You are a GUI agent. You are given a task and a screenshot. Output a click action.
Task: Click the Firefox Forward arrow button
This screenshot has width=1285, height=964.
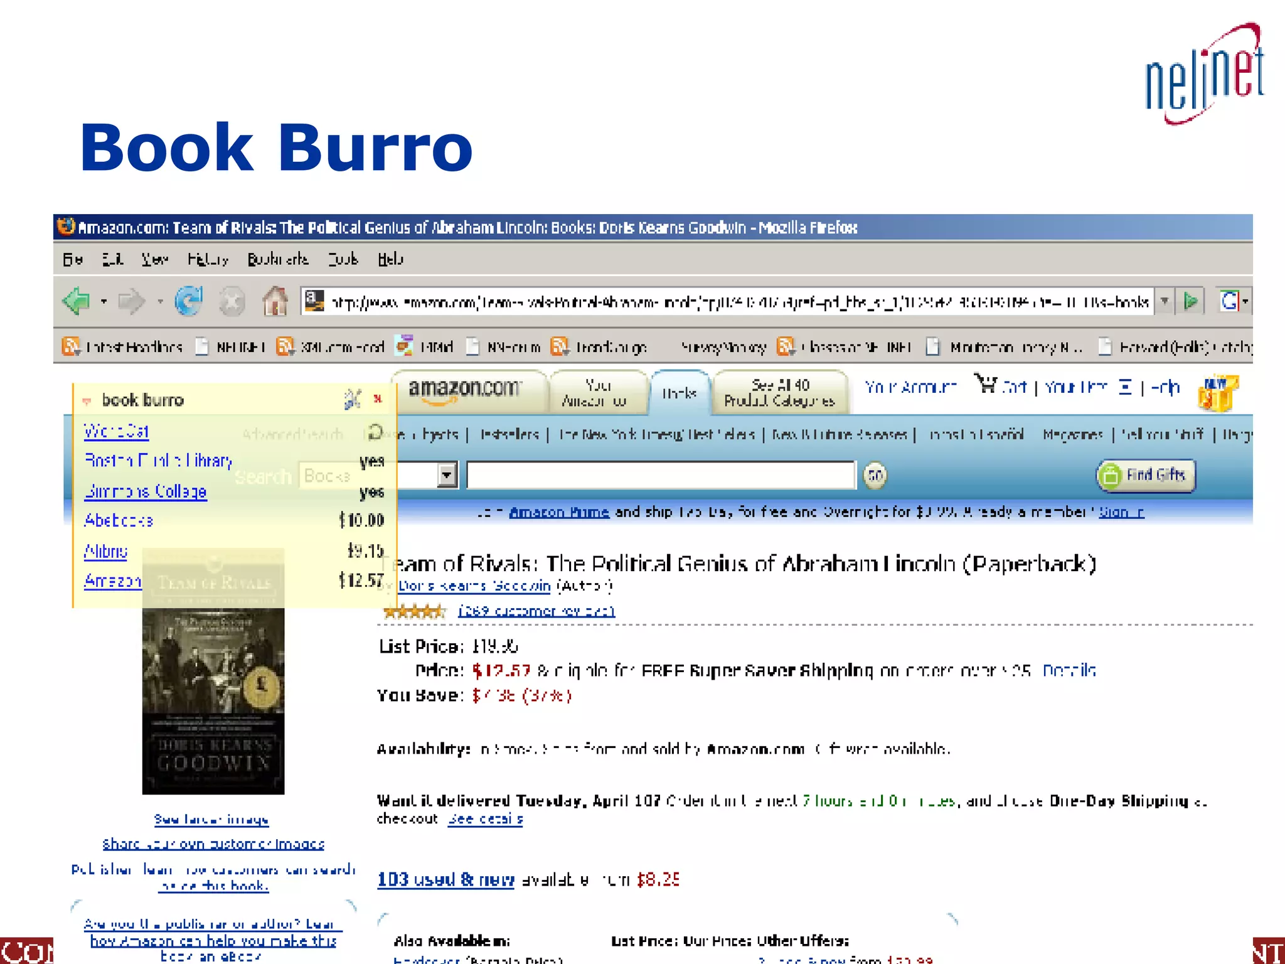pos(131,301)
